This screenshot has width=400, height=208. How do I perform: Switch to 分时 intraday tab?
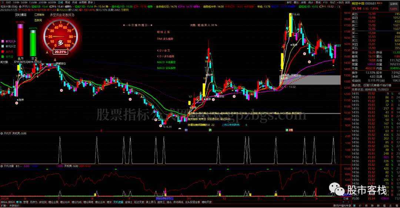pos(8,3)
